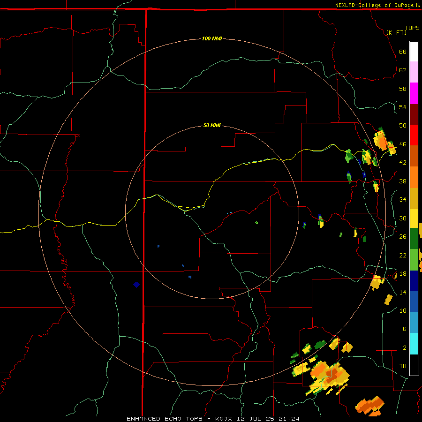The image size is (422, 422).
Task: Select the dark red 50 kft legend color
Action: (414, 114)
